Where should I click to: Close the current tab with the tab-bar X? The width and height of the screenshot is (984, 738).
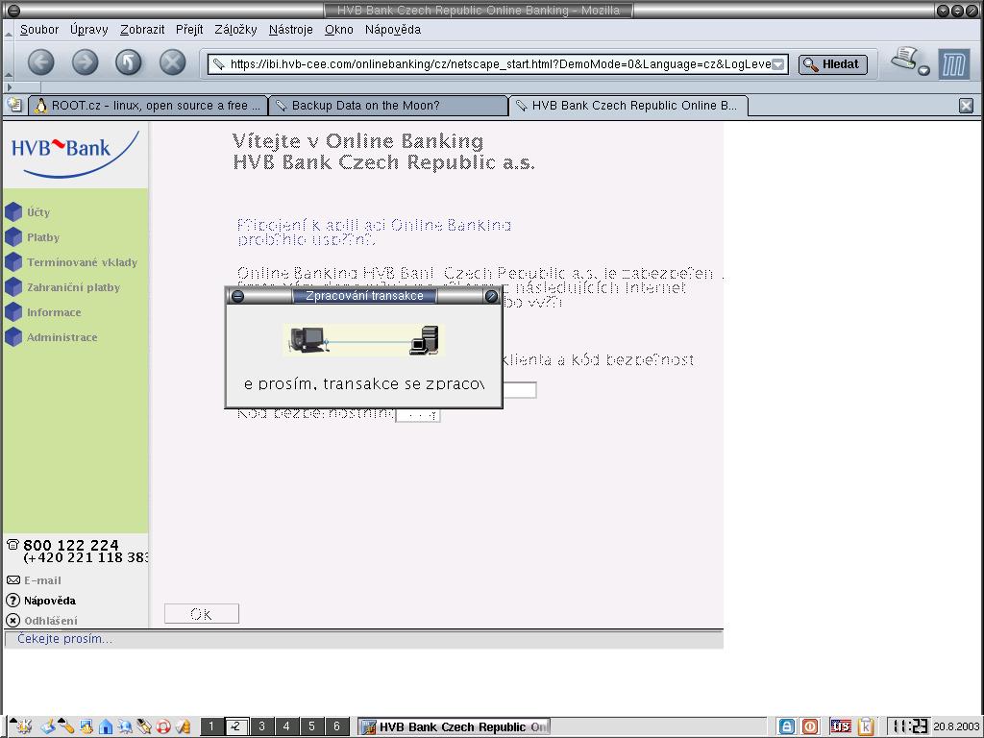(x=967, y=106)
